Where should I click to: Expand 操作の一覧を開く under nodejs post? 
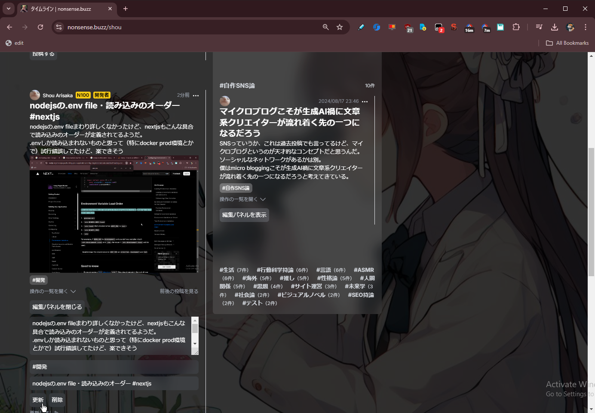point(52,291)
